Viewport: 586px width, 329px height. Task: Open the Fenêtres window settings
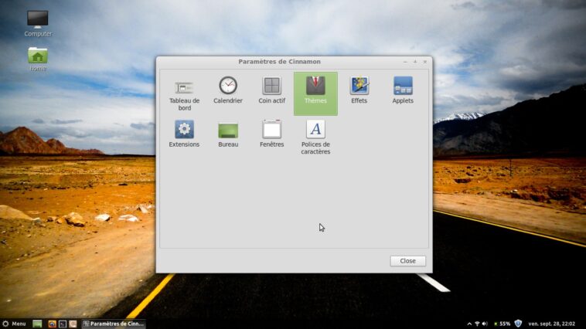tap(271, 134)
